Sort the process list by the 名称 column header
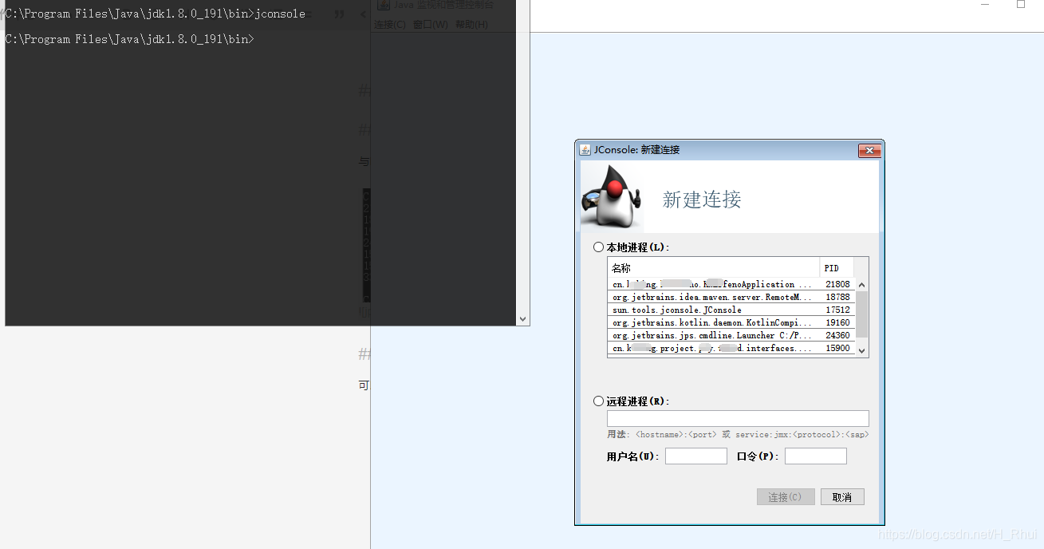 coord(714,267)
